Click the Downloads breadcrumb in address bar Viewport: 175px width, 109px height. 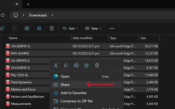[x=38, y=15]
